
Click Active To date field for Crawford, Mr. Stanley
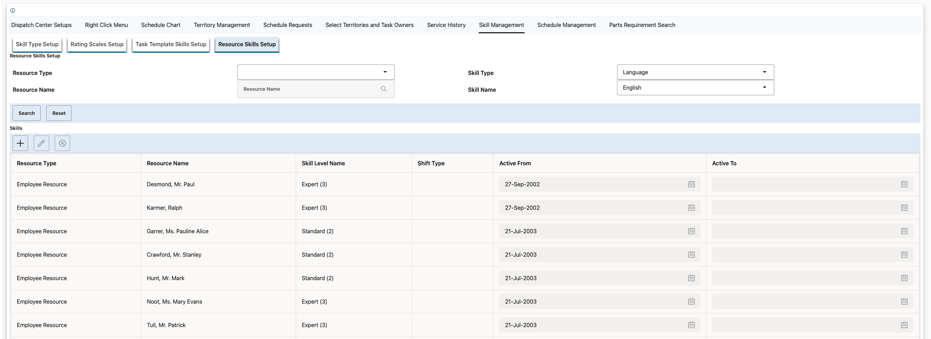click(812, 255)
